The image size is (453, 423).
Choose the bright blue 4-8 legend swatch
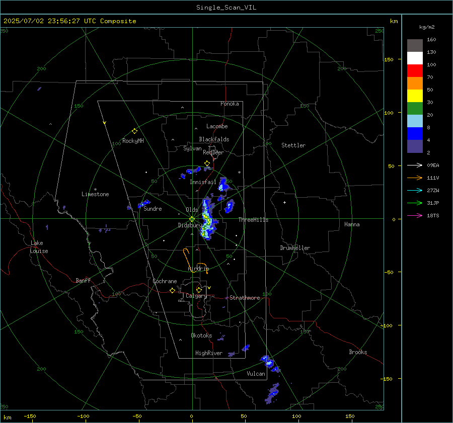click(x=415, y=133)
